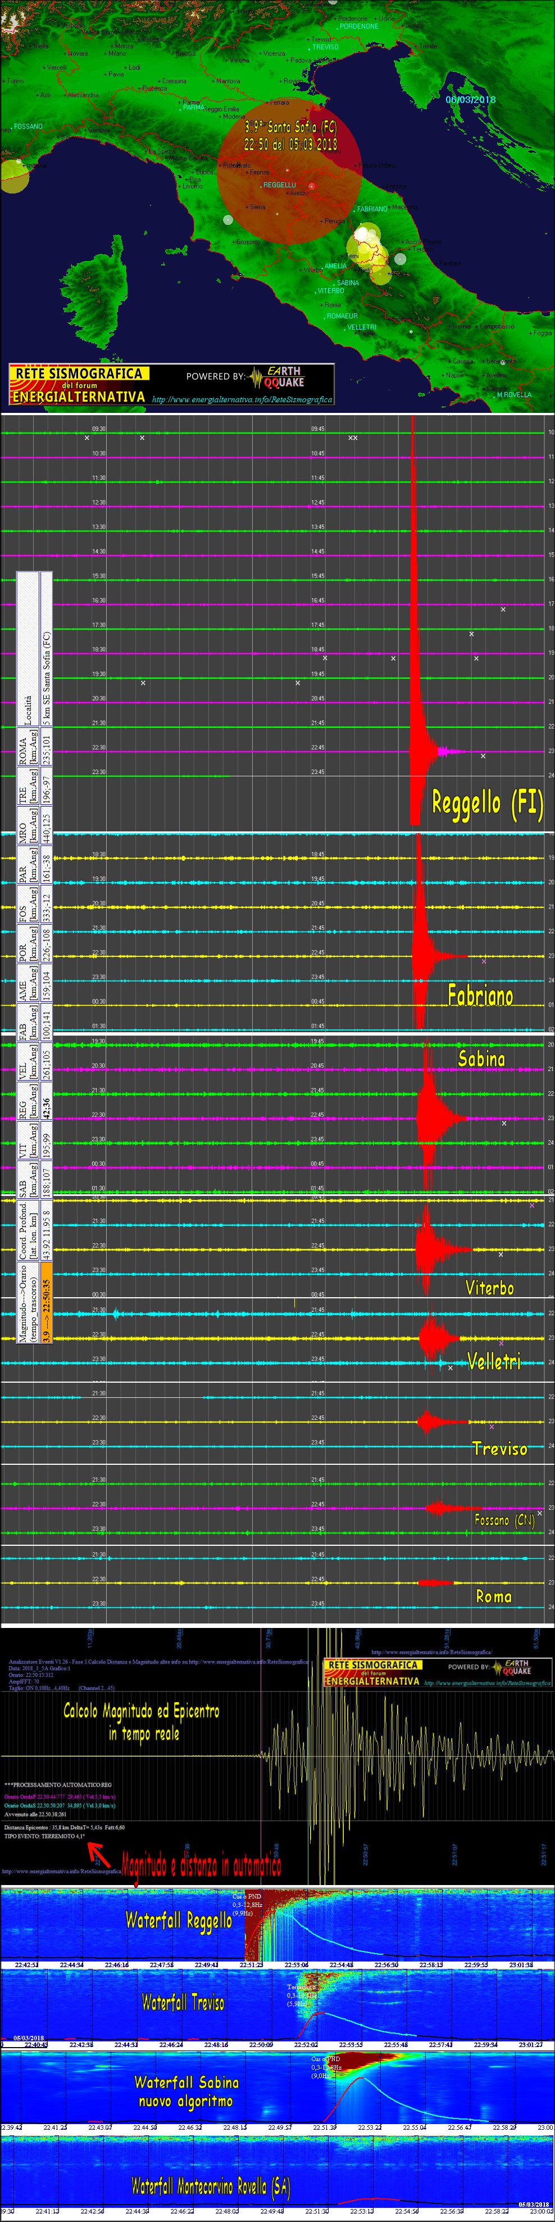
Task: Click the 'Fabriano' seismogram label
Action: tap(480, 996)
